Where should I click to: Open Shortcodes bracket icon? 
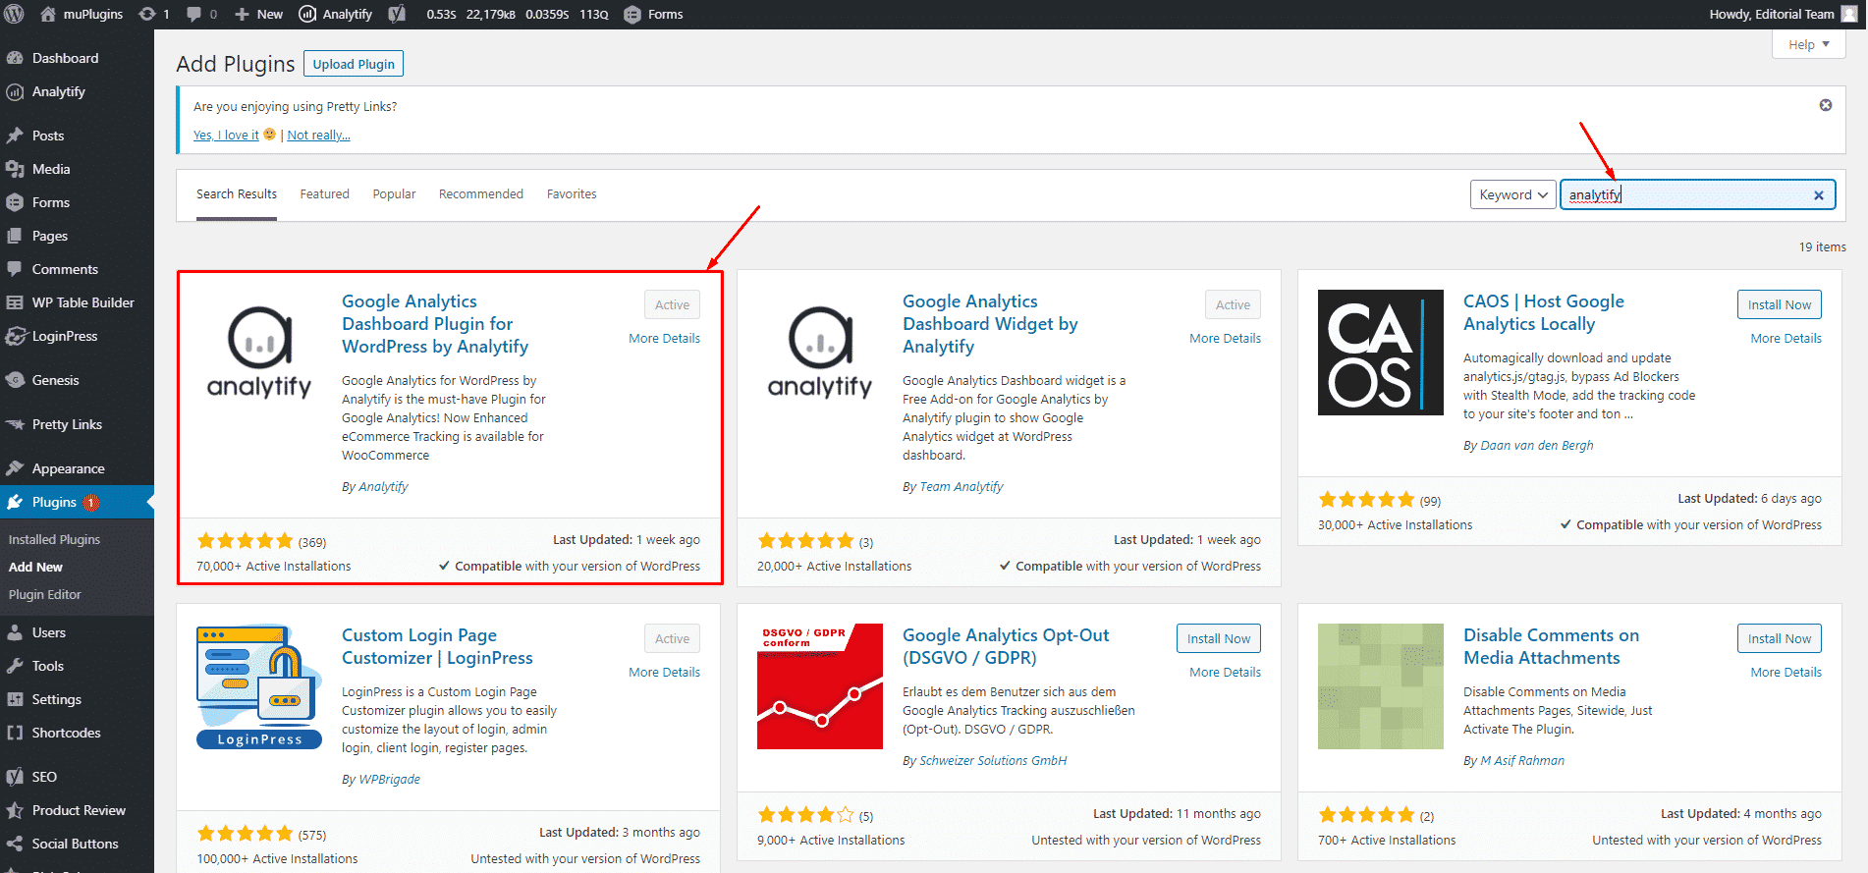tap(15, 733)
